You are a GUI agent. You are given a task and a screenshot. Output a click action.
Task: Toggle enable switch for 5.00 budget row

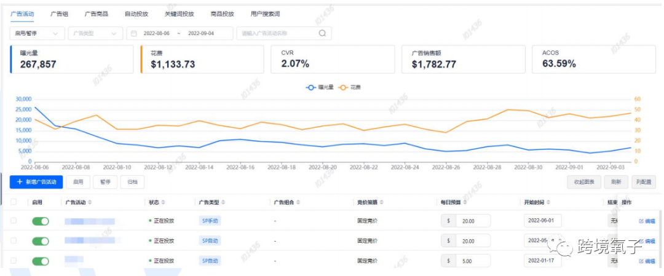click(x=40, y=261)
